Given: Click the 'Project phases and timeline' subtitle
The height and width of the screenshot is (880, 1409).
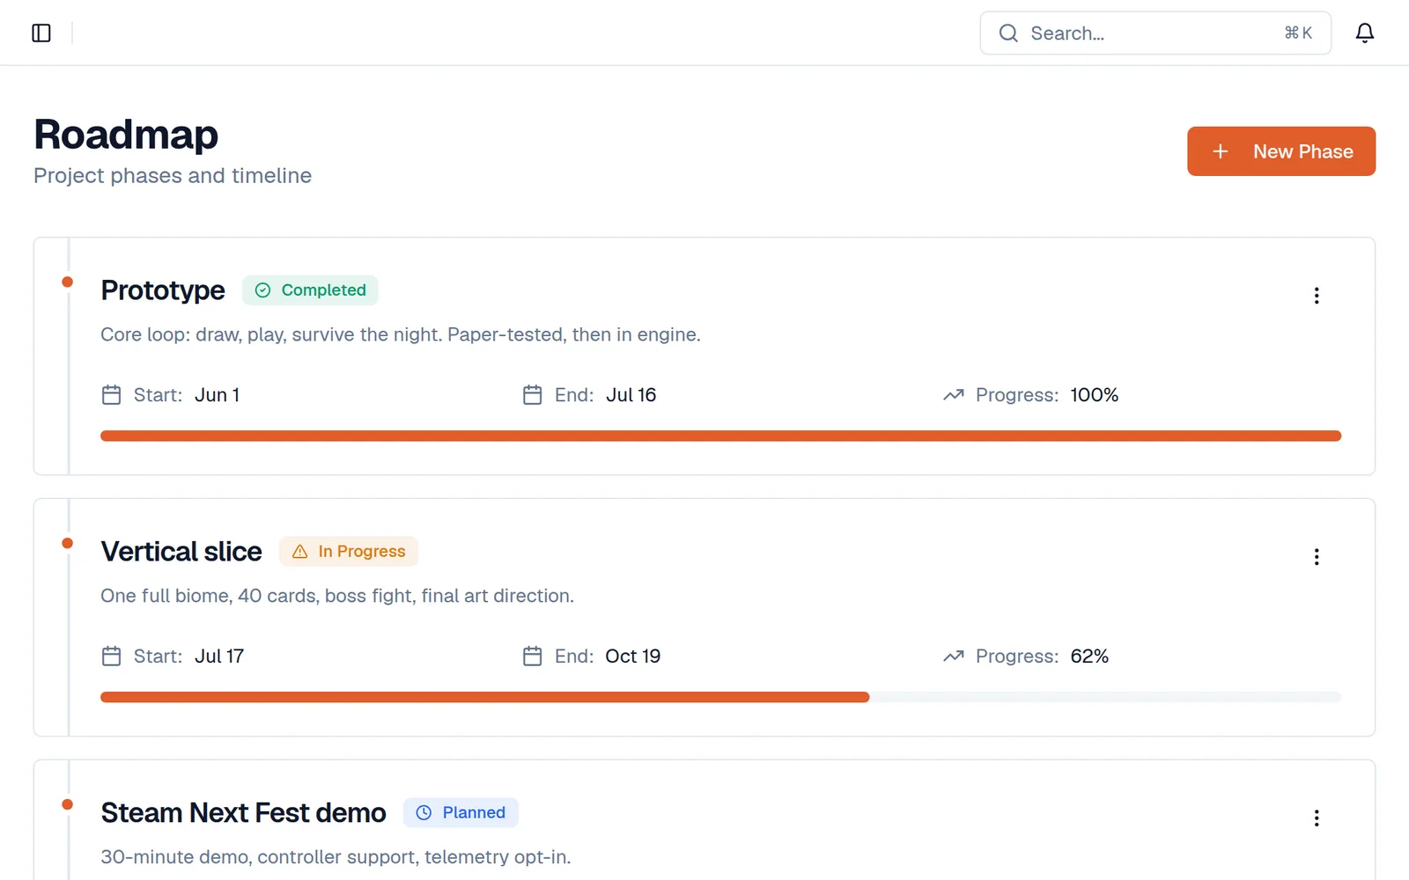Looking at the screenshot, I should pos(173,176).
